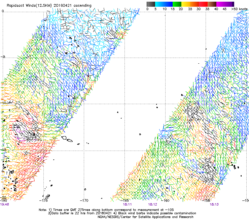
Task: Click the yellow 20-25 knots color swatch
Action: [186, 4]
